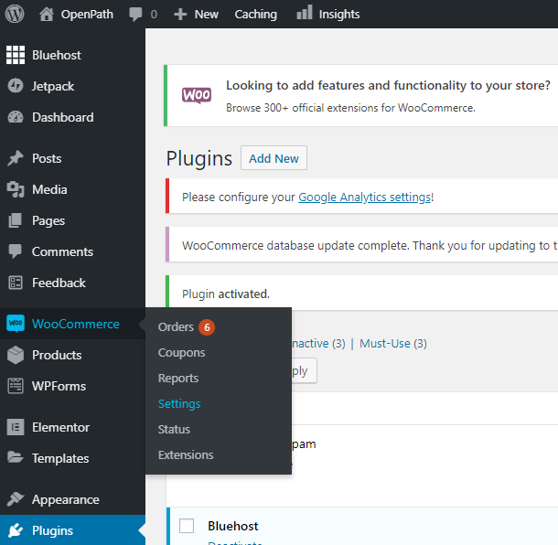The image size is (558, 545).
Task: Click the Caching item in admin bar
Action: click(255, 15)
